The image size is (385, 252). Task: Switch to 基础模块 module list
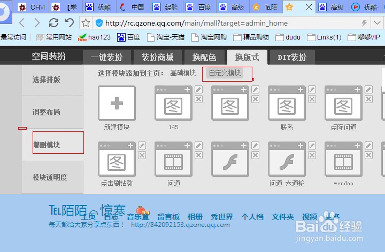pyautogui.click(x=183, y=73)
